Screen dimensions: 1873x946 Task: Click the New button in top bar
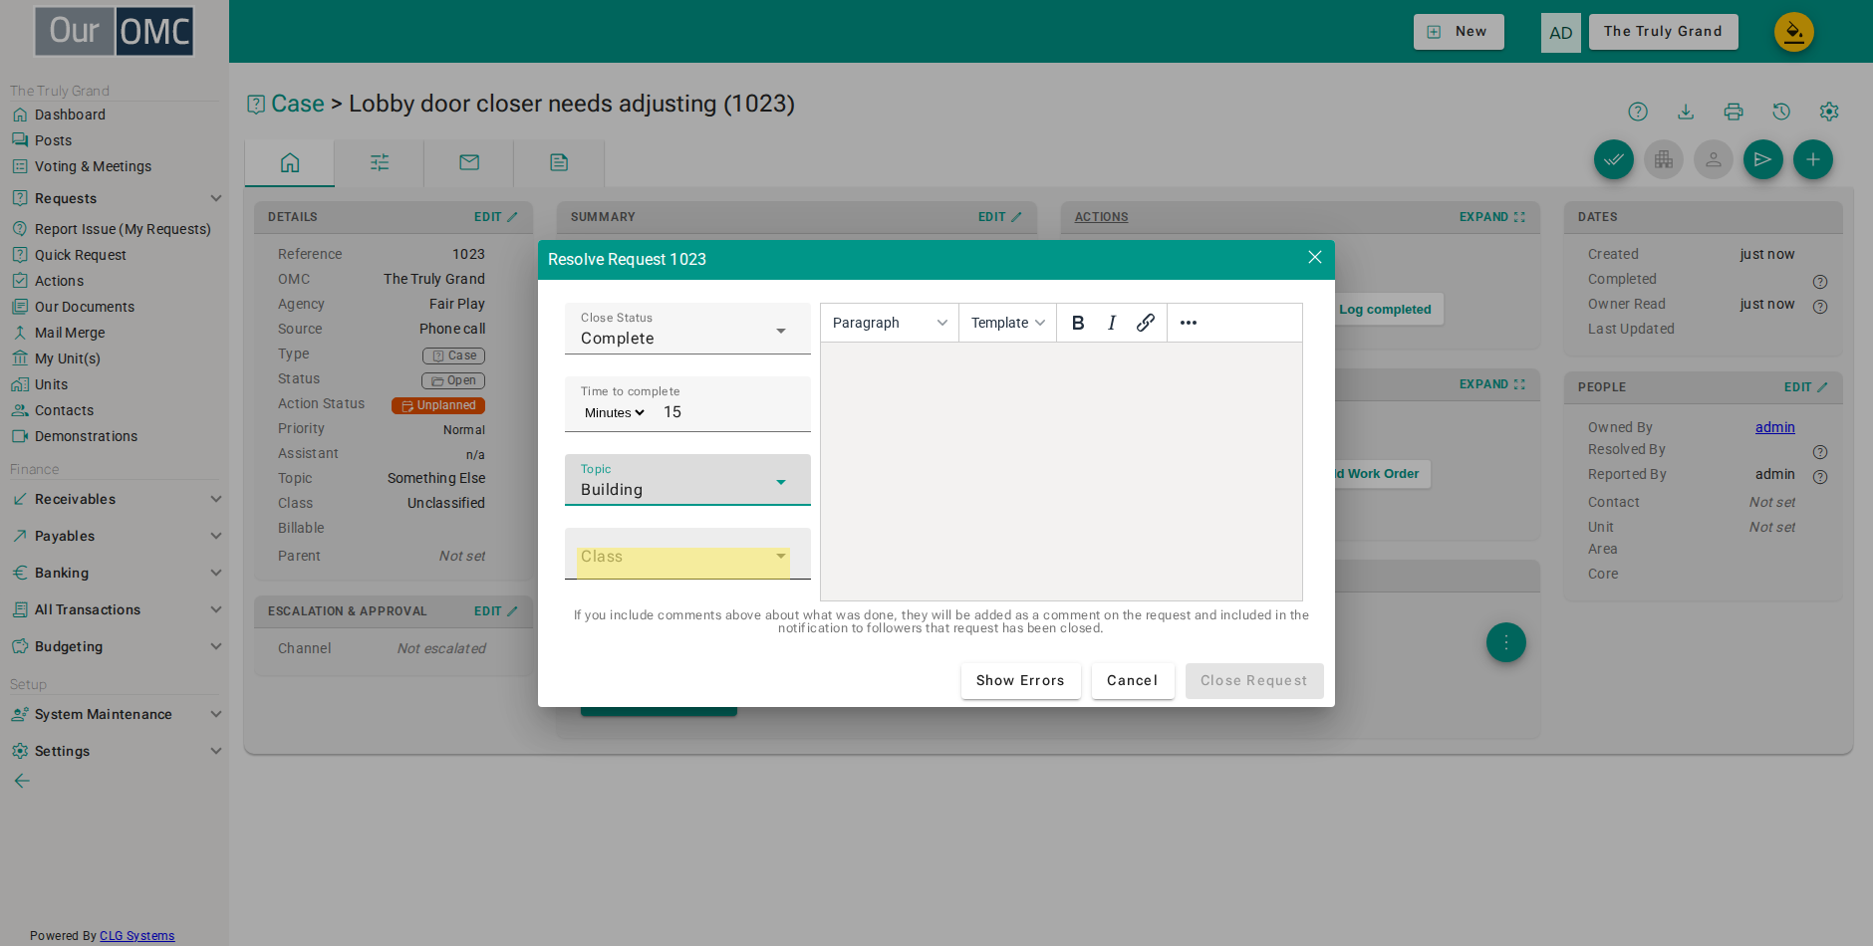pos(1459,32)
